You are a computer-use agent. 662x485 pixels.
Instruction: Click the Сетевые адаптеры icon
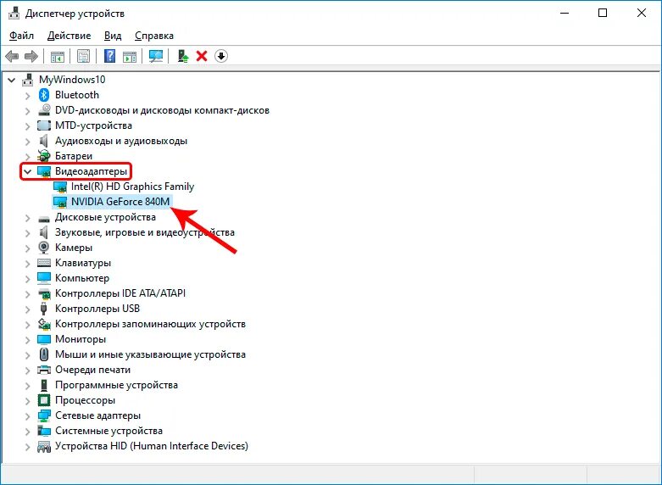pyautogui.click(x=44, y=415)
